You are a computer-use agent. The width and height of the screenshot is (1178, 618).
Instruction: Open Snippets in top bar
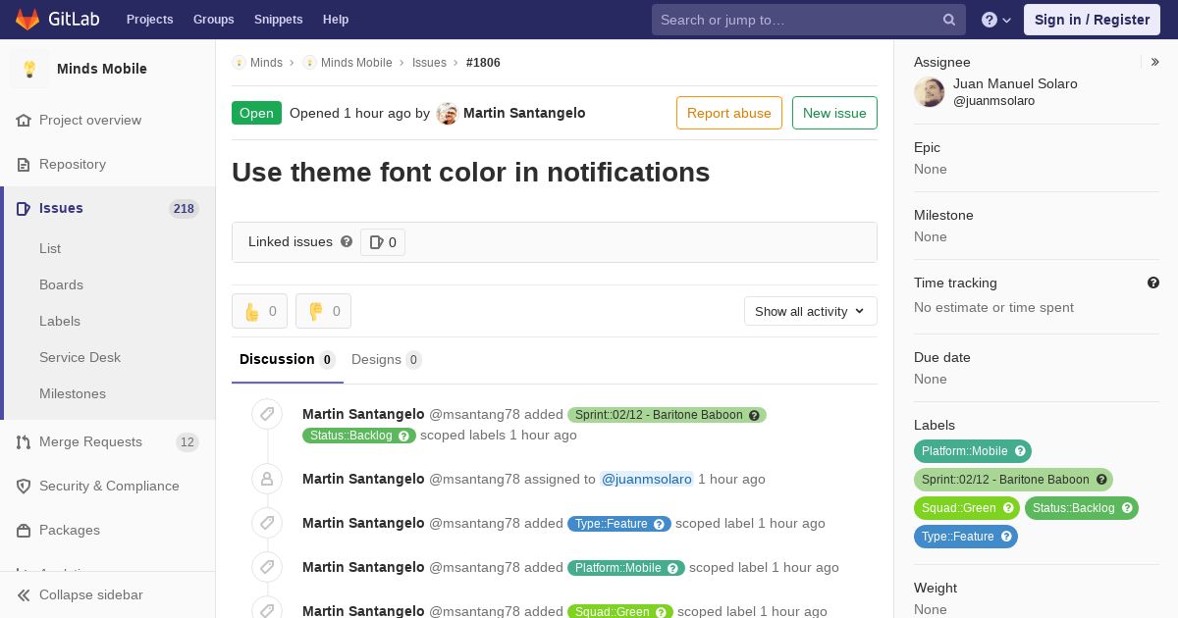point(279,20)
